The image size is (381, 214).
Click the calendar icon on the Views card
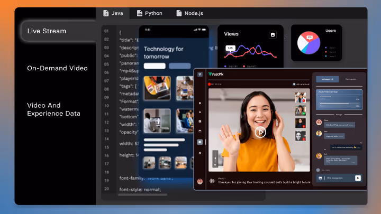click(273, 35)
